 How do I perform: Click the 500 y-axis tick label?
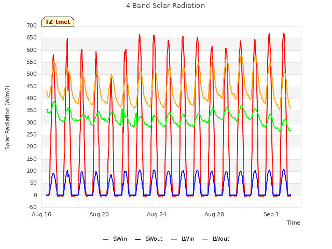32,74
